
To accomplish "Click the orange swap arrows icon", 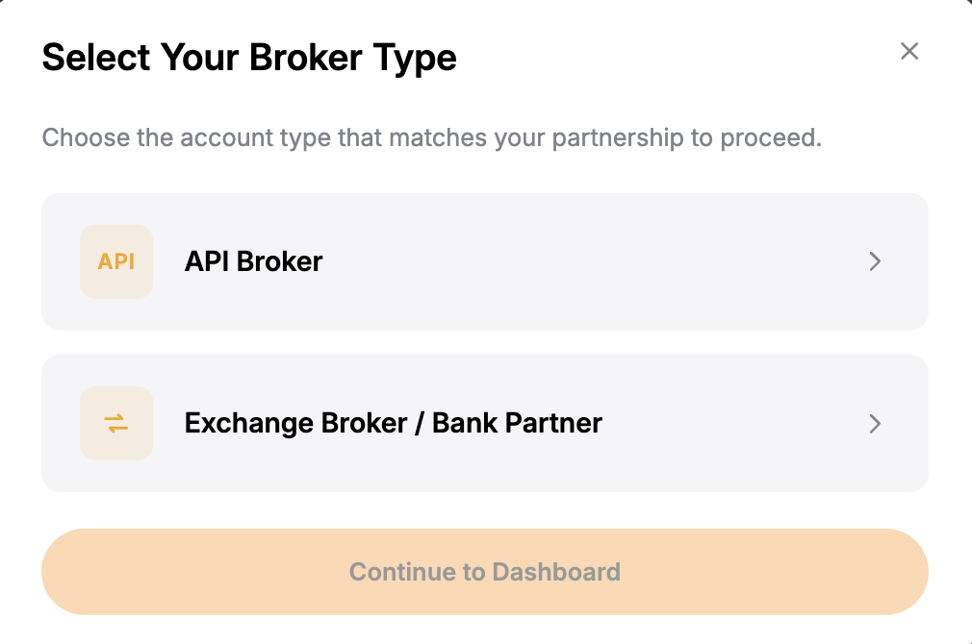I will 116,424.
